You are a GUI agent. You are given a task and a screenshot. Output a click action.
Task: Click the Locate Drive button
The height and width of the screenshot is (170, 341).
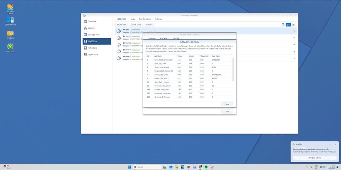pos(136,25)
